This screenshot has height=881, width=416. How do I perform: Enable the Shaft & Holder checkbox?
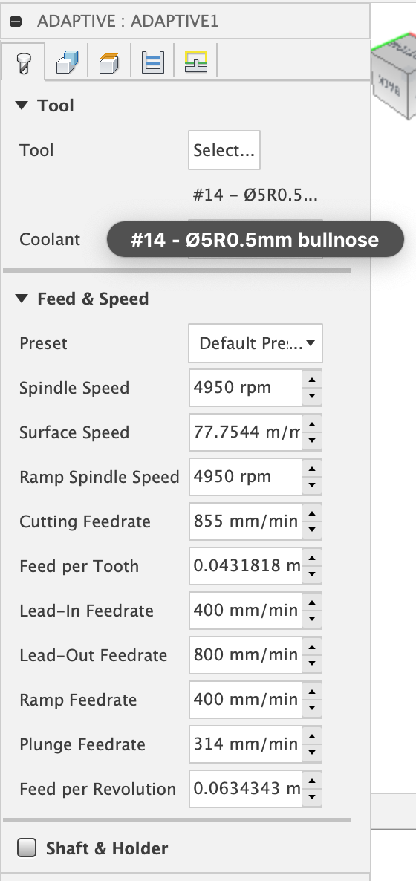pyautogui.click(x=27, y=848)
